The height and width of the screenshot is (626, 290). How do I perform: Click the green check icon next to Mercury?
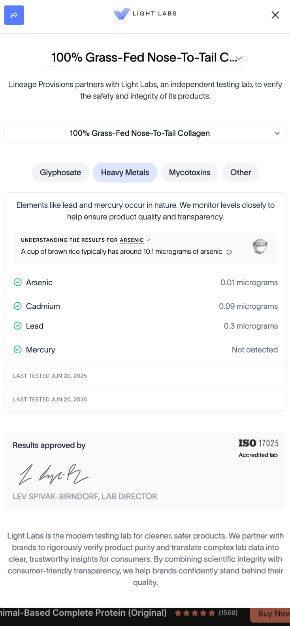point(18,350)
